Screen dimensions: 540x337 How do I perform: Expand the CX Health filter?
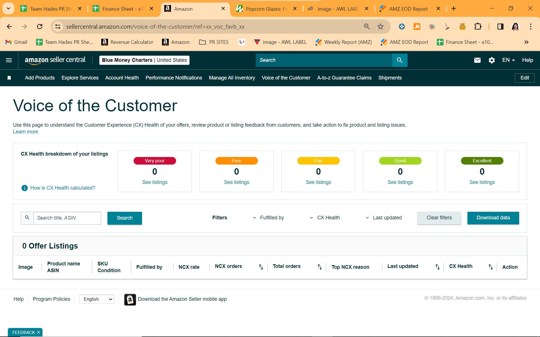[x=325, y=218]
